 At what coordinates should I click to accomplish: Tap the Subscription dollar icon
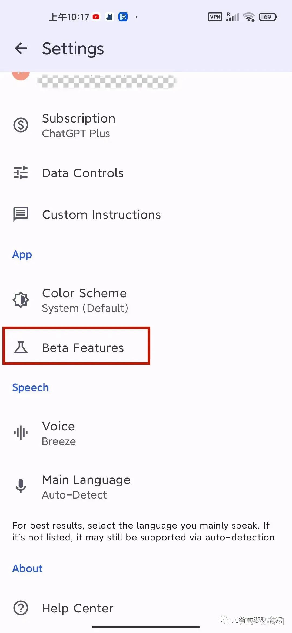pos(21,125)
